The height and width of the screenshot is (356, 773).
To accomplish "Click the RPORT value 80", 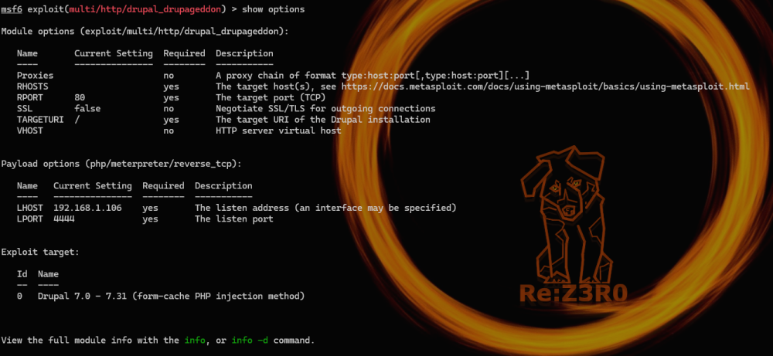I will tap(80, 97).
